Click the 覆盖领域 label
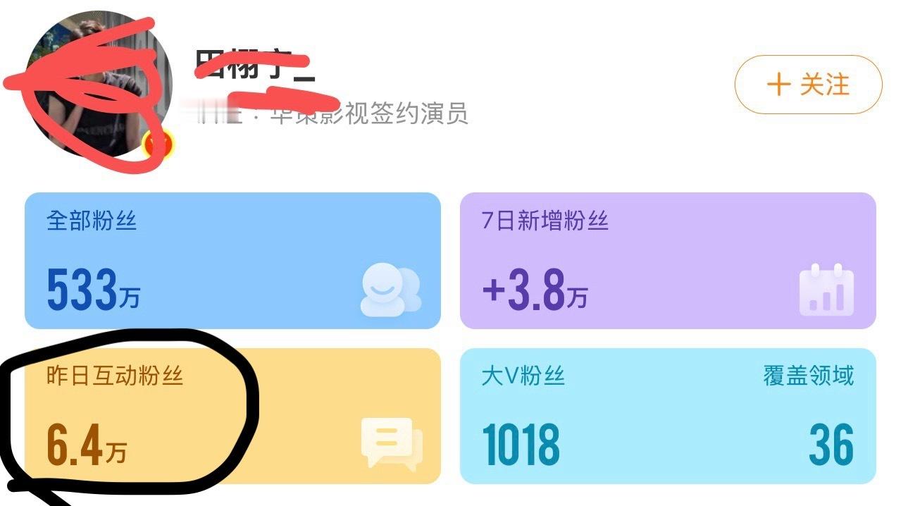Image resolution: width=908 pixels, height=506 pixels. click(809, 376)
